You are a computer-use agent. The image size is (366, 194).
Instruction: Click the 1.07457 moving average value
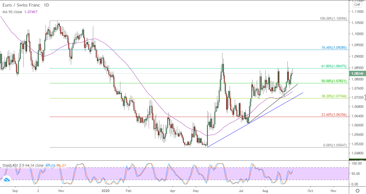pos(31,12)
